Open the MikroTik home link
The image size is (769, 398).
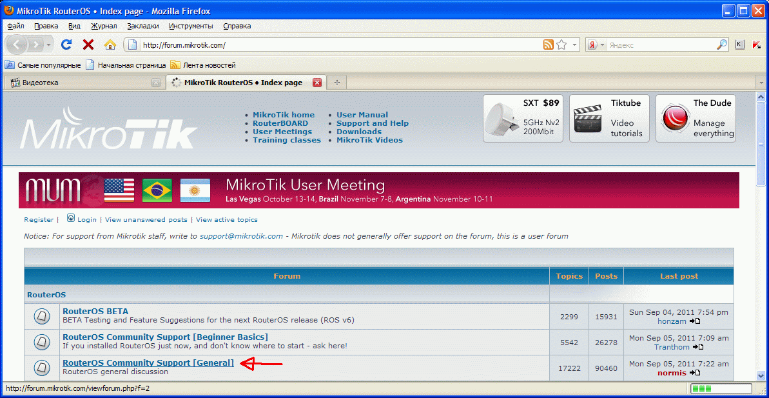[284, 115]
